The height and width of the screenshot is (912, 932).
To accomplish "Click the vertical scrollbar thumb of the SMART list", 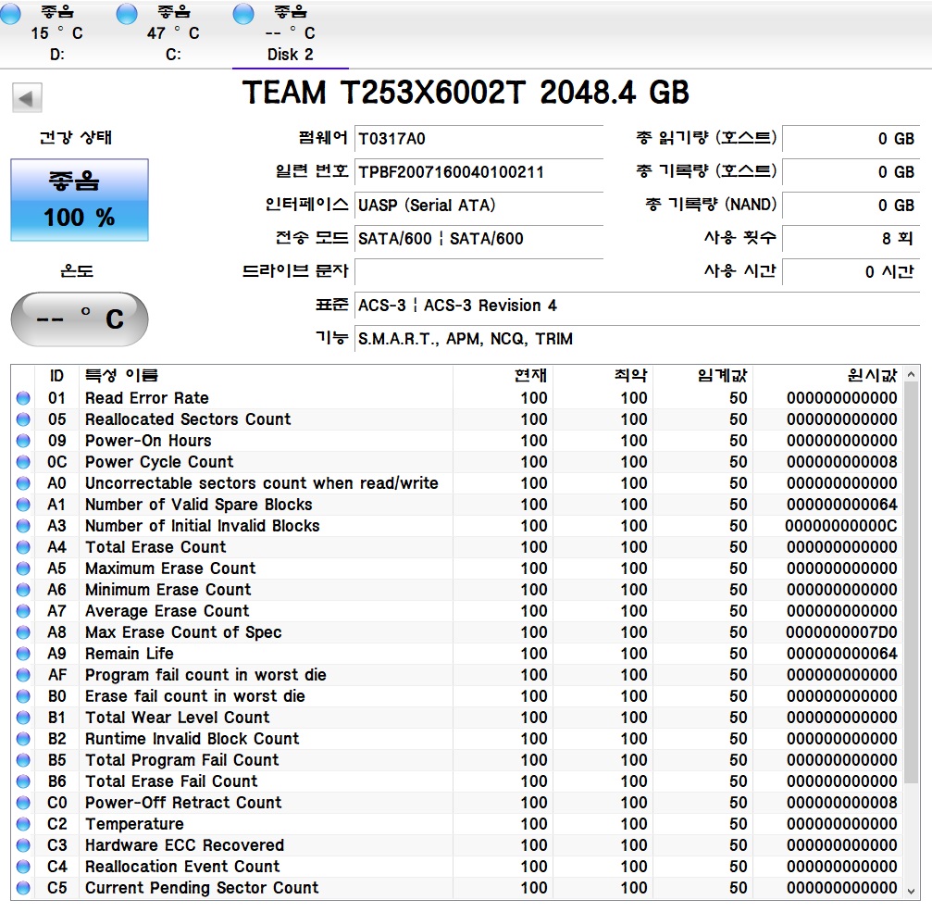I will pos(912,582).
